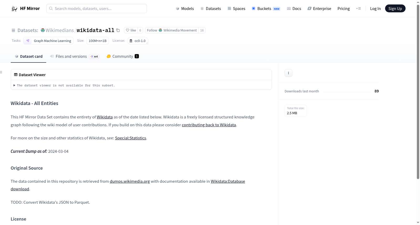The image size is (420, 225).
Task: Open the Wikimedians organization link
Action: point(60,30)
